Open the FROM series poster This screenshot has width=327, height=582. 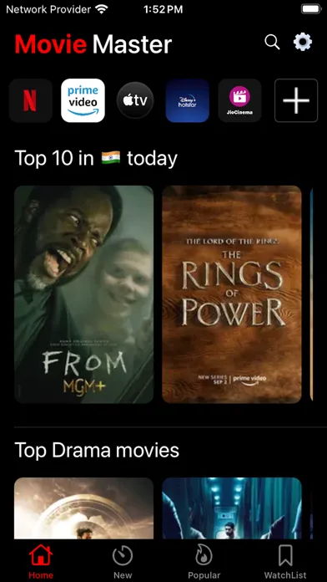tap(84, 294)
